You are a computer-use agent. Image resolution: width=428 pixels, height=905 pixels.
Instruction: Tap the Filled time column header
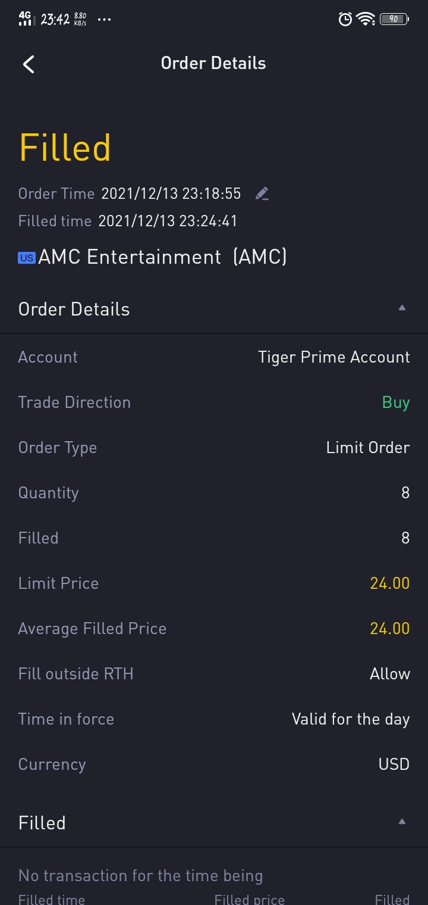click(52, 899)
